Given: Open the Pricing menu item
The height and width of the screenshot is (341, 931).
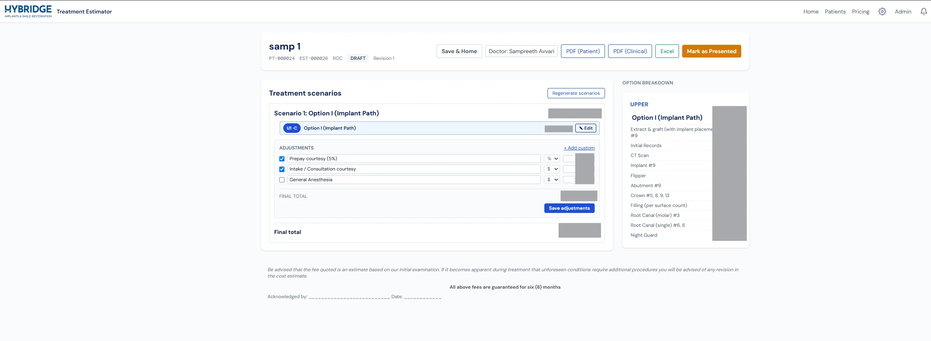Looking at the screenshot, I should (860, 11).
